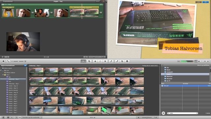Select the Test event
Image resolution: width=211 pixels, height=119 pixels.
tap(10, 81)
